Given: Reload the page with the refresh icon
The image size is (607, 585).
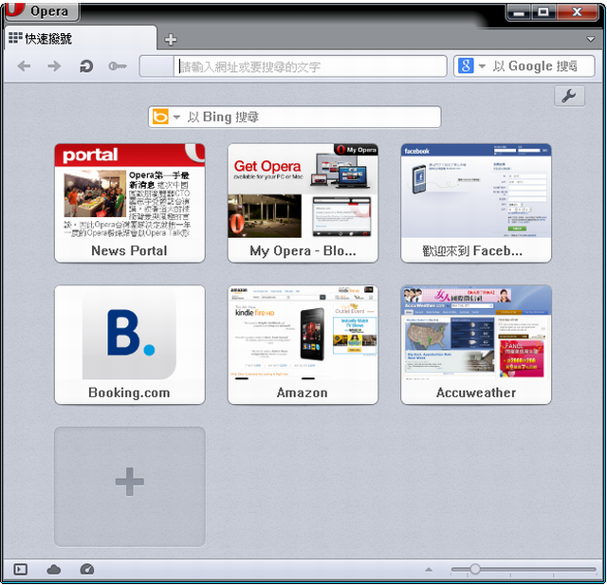Looking at the screenshot, I should click(x=85, y=66).
